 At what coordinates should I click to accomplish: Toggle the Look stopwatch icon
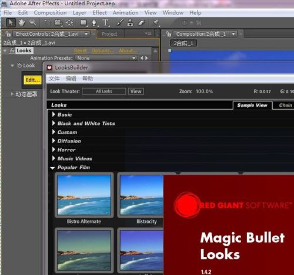pyautogui.click(x=19, y=65)
